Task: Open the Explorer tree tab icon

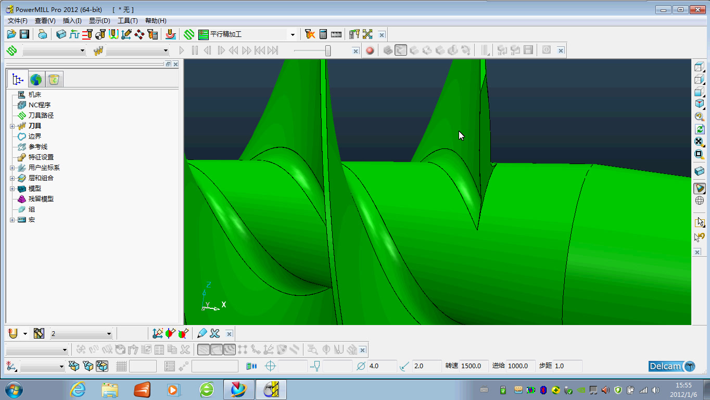Action: tap(18, 79)
